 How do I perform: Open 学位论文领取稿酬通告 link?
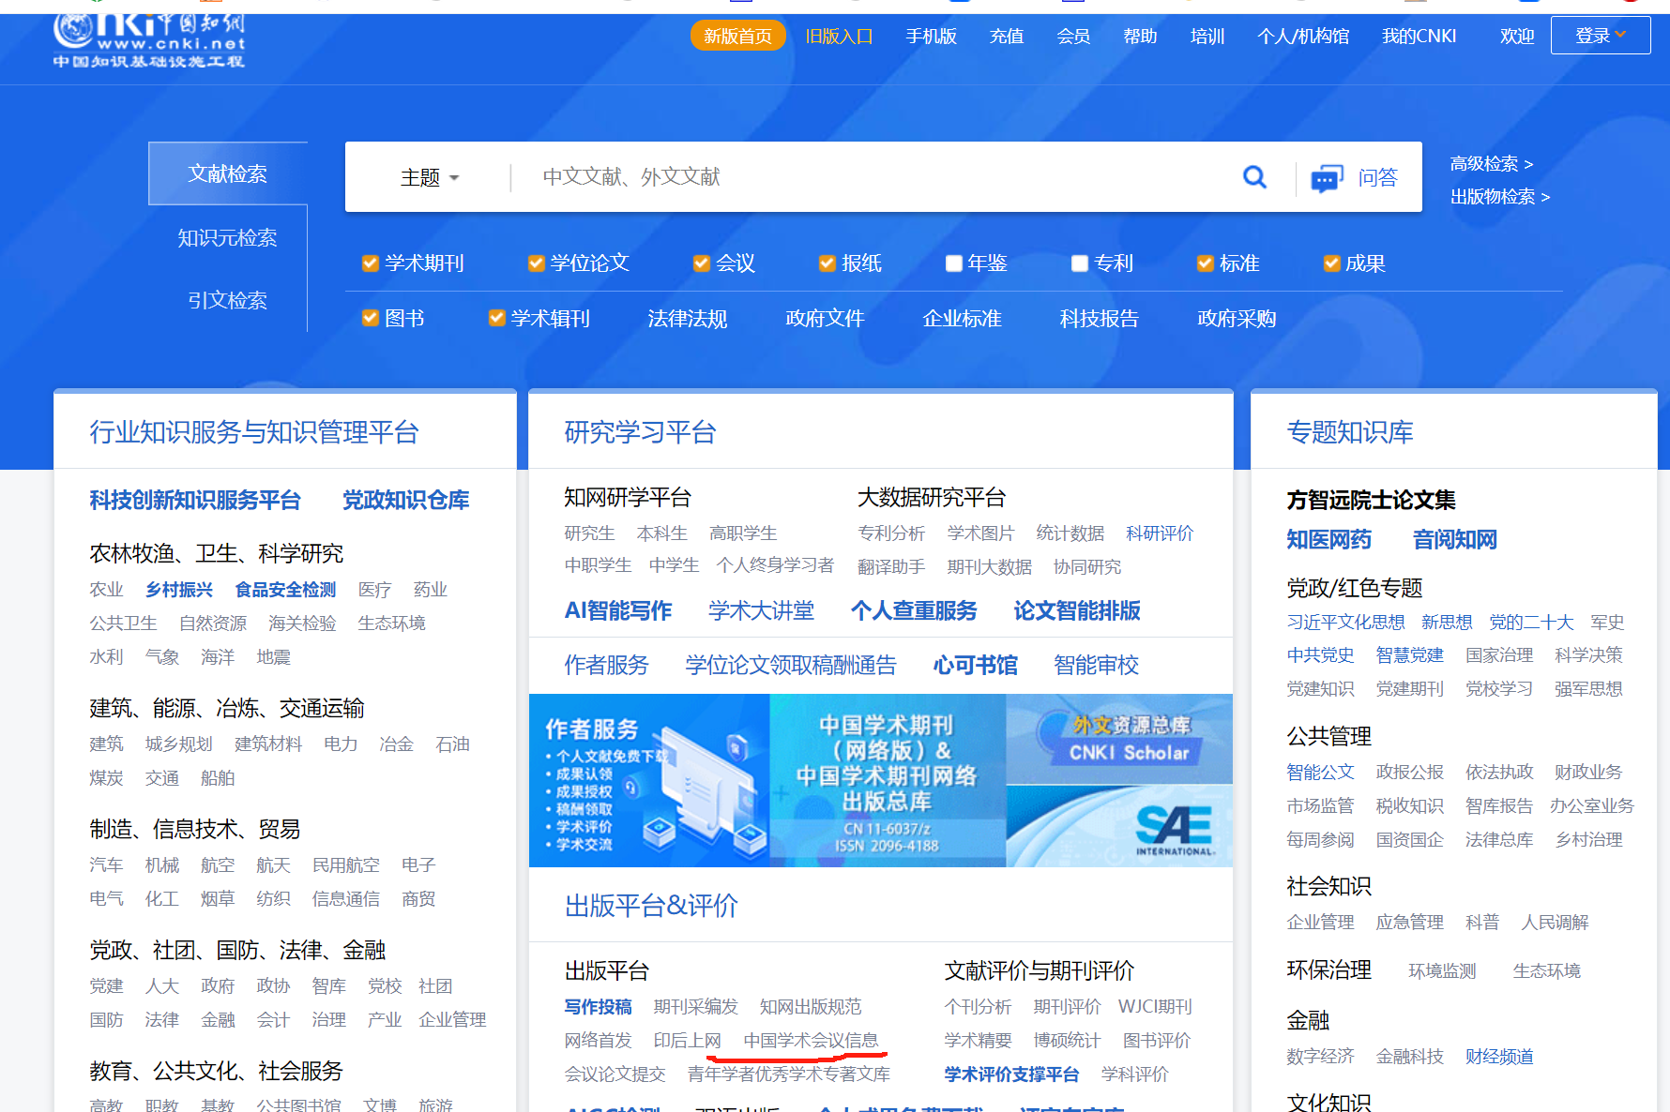click(791, 665)
